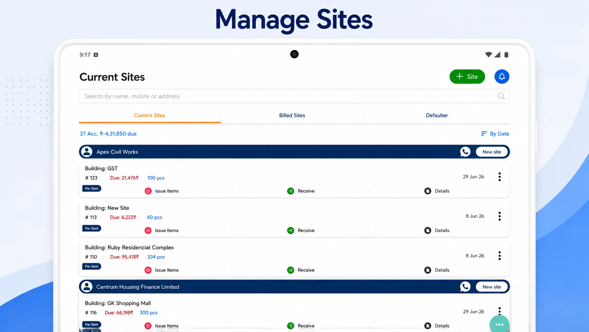Image resolution: width=589 pixels, height=332 pixels.
Task: Receive items for Building: New Site
Action: [x=301, y=230]
